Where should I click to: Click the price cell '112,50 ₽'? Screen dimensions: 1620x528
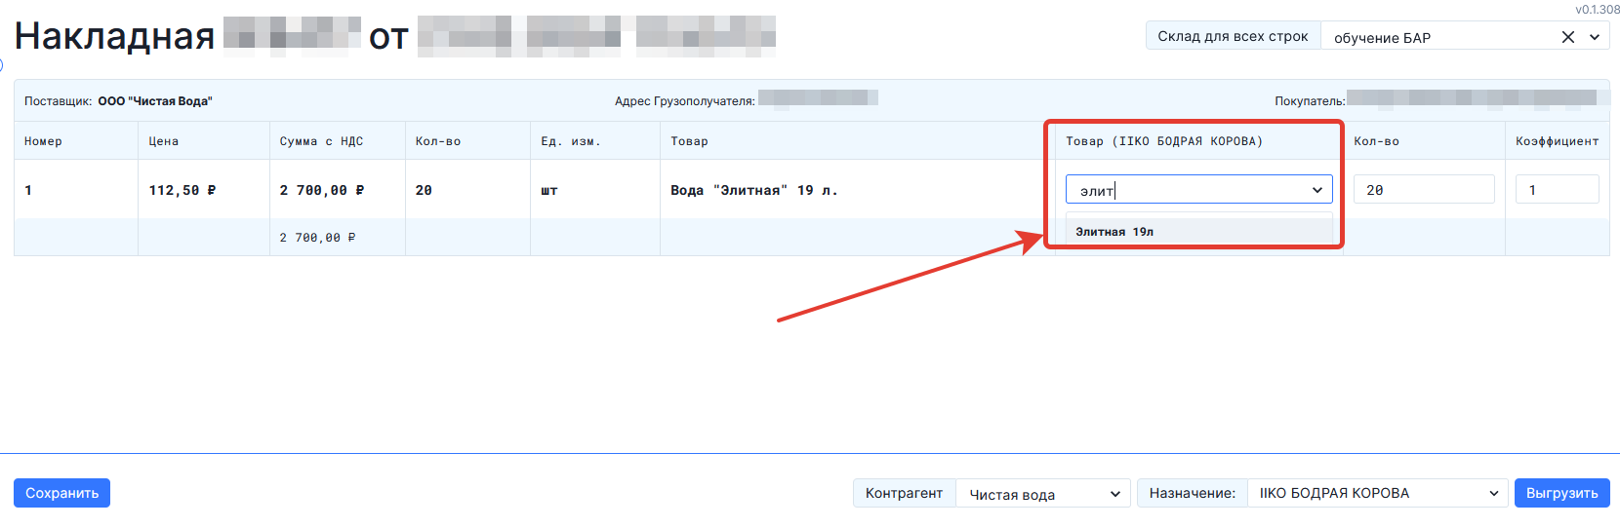point(182,190)
